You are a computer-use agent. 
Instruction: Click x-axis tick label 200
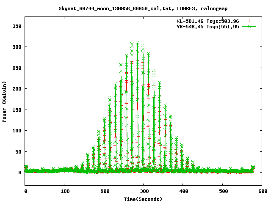[105, 191]
